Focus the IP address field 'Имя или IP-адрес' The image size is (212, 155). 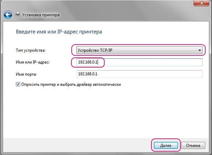point(140,62)
